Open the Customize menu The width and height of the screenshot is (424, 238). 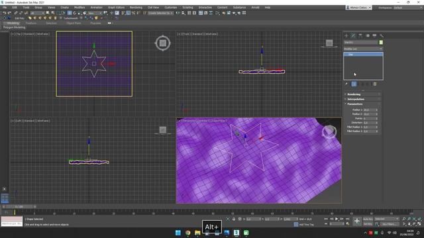point(171,7)
